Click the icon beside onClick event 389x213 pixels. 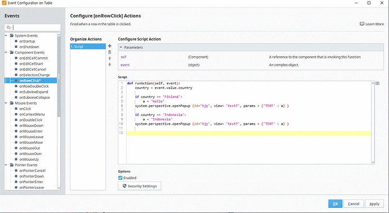[16, 108]
